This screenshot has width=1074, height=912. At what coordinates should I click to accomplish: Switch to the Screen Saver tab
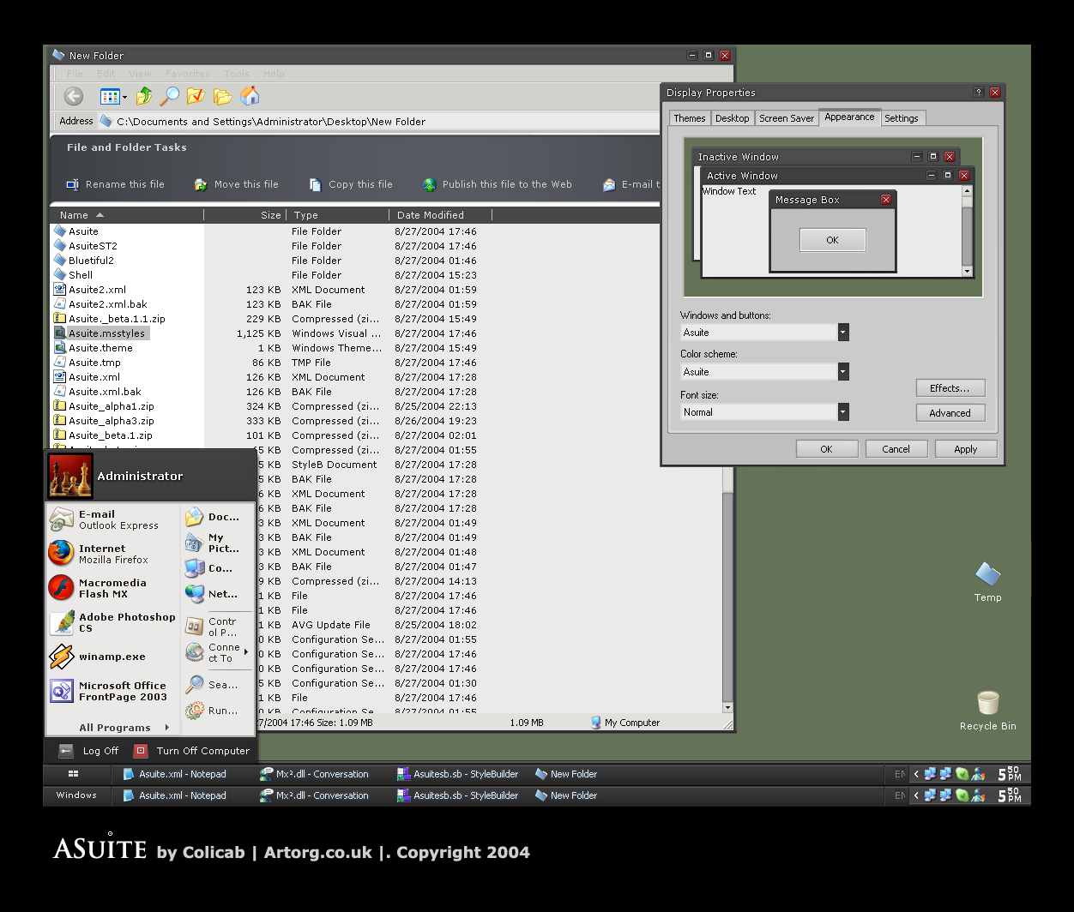click(x=786, y=118)
